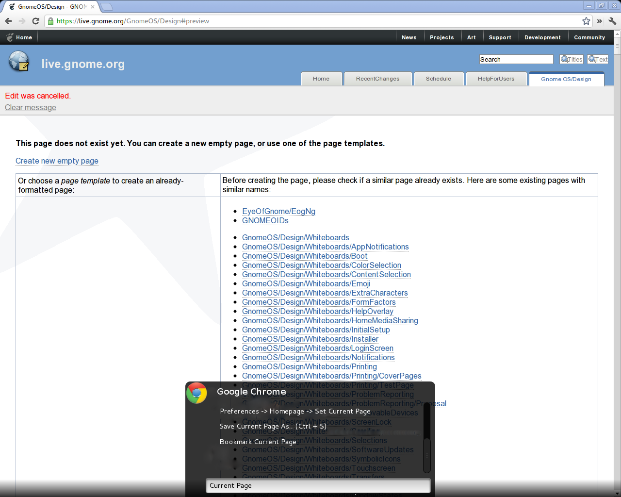Click the Current Page text field
The height and width of the screenshot is (497, 621).
click(x=318, y=486)
